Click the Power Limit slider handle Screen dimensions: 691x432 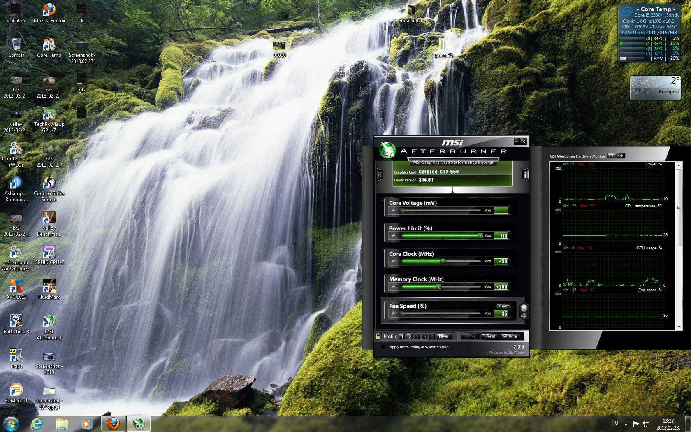point(480,236)
